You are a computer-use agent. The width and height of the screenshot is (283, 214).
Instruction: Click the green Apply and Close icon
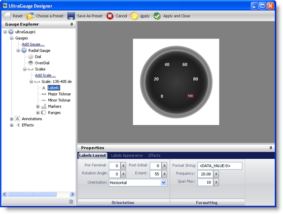pos(157,16)
